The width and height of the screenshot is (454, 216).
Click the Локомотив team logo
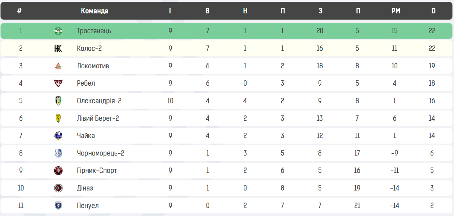tap(58, 66)
